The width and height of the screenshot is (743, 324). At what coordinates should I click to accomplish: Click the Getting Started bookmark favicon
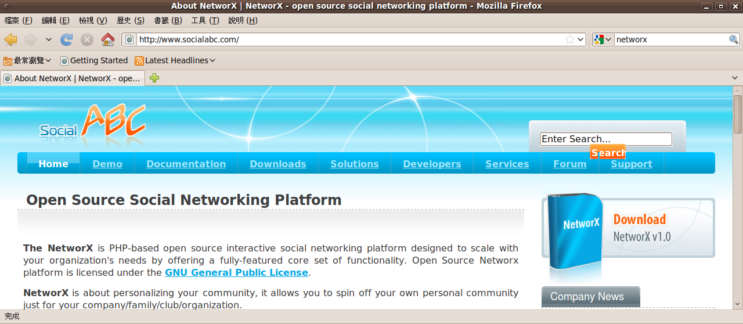pos(64,60)
